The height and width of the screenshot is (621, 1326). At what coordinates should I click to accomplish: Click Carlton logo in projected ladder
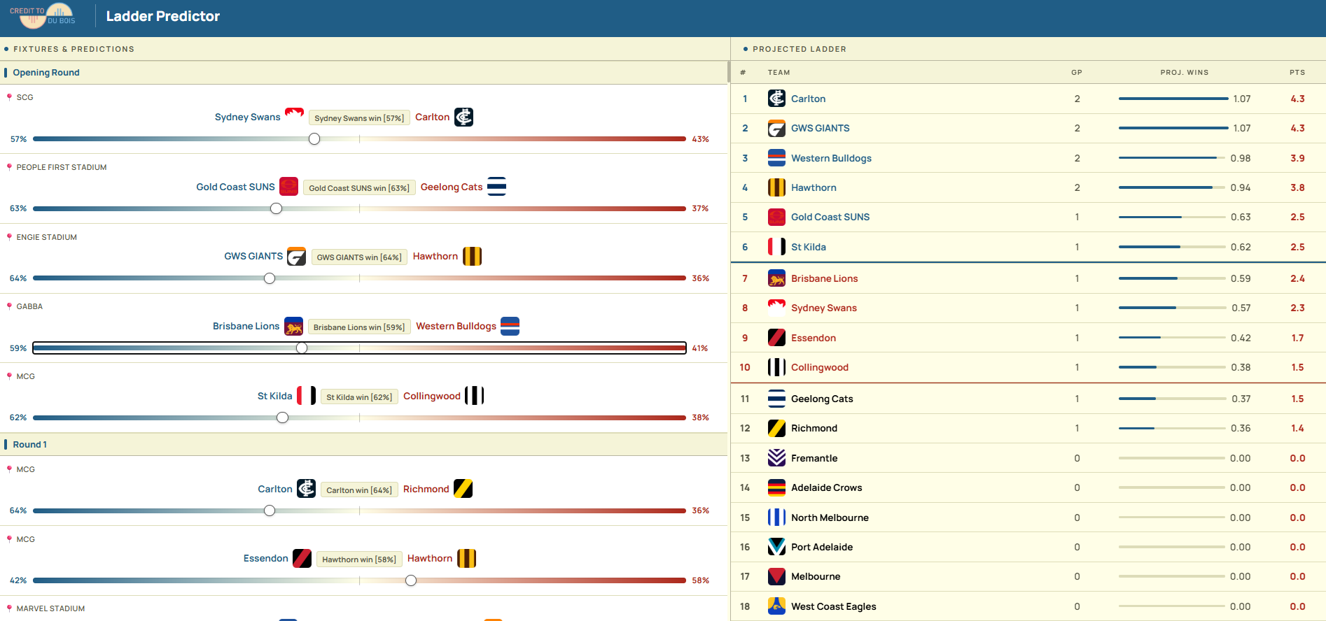click(x=776, y=99)
